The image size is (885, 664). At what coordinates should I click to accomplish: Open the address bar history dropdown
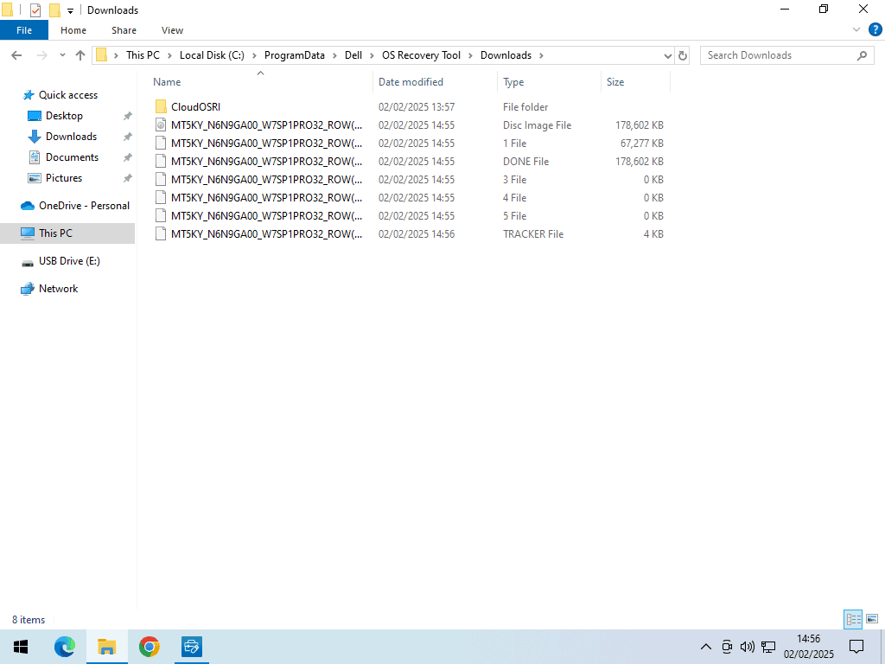tap(667, 55)
